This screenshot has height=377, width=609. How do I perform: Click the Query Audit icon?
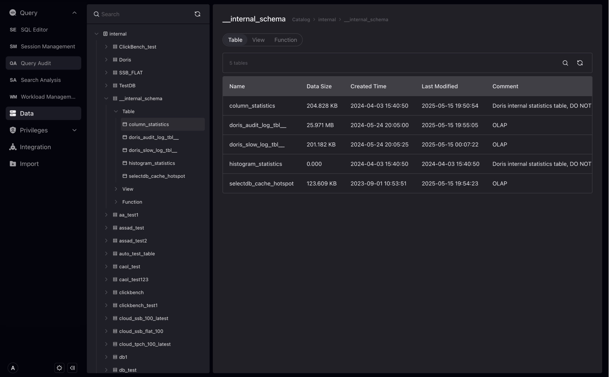click(x=13, y=63)
